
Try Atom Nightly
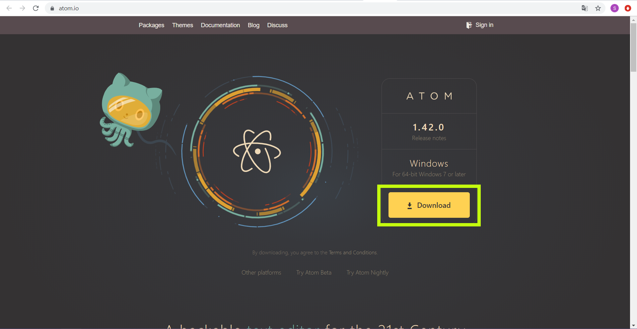tap(367, 273)
